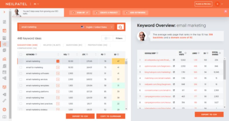The width and height of the screenshot is (229, 121).
Task: Open the lifebuoy support icon in sidebar
Action: (4, 110)
